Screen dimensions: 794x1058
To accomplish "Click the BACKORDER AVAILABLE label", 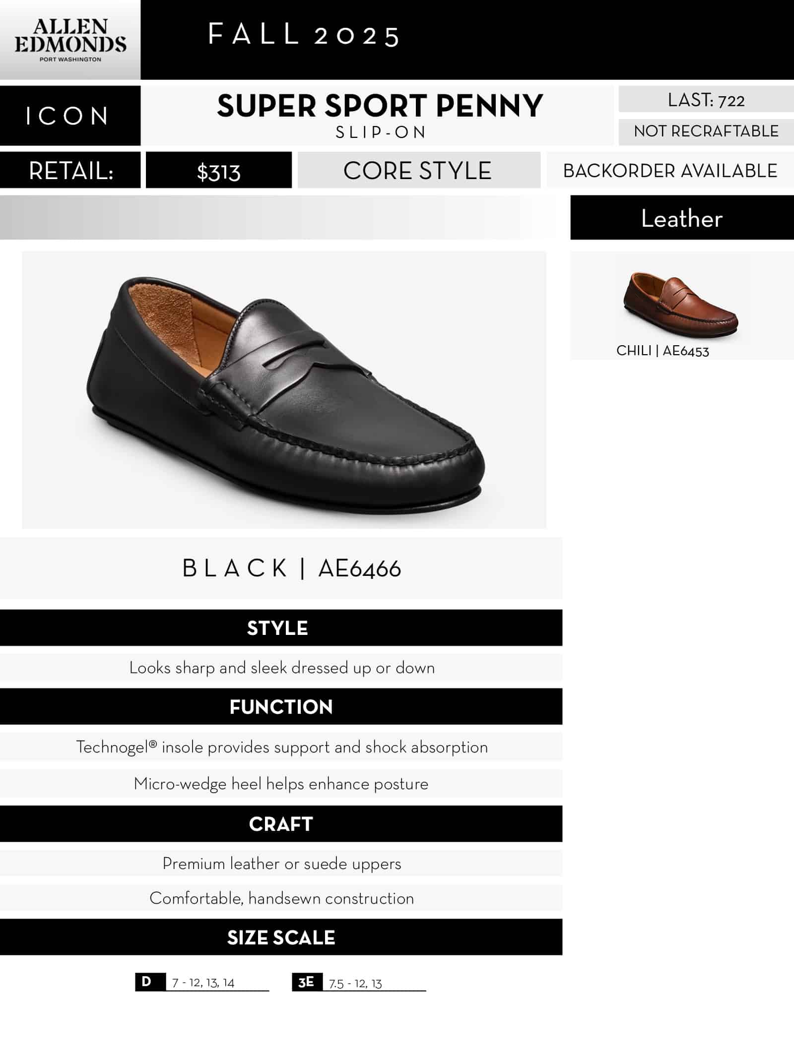I will [x=670, y=171].
